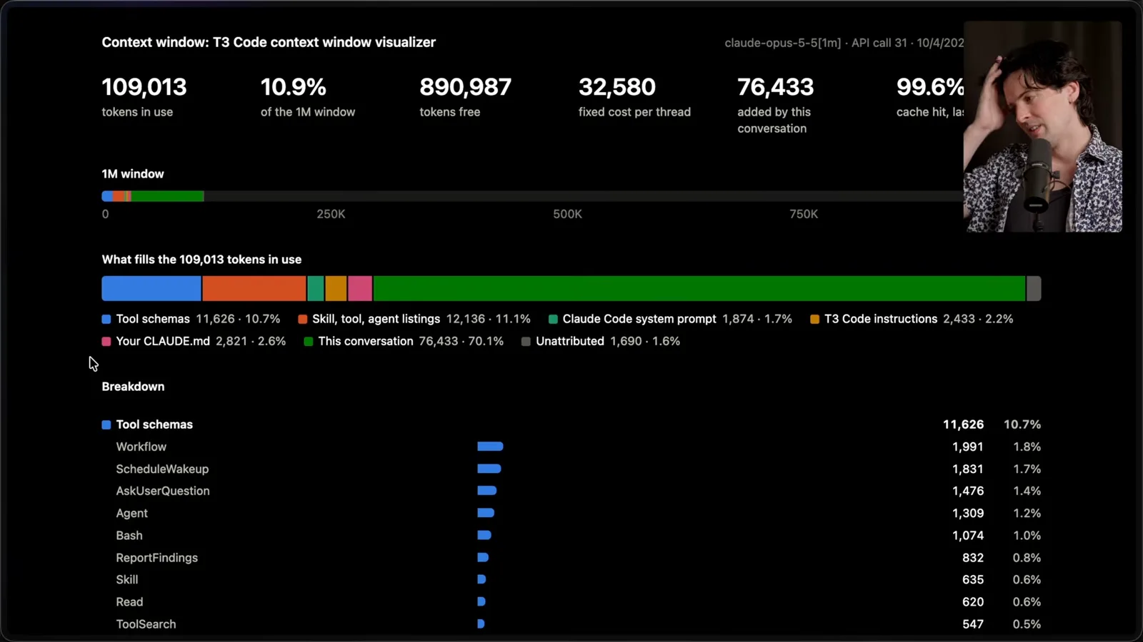Click the 1M window progress bar
This screenshot has height=642, width=1143.
click(532, 196)
